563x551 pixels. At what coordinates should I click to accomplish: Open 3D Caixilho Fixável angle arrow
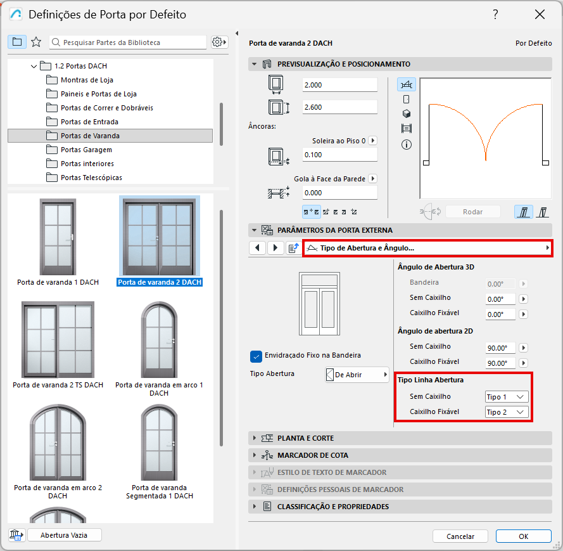tap(524, 314)
